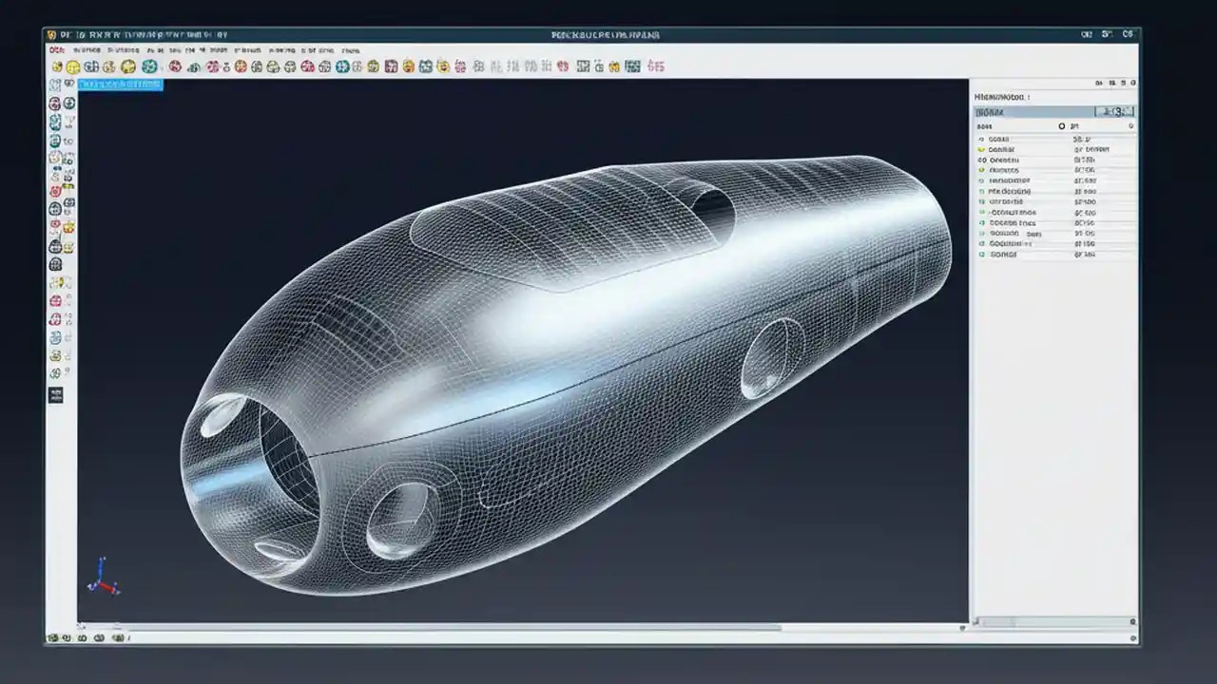Expand the highlighted selection field below the toolbar

[x=121, y=84]
